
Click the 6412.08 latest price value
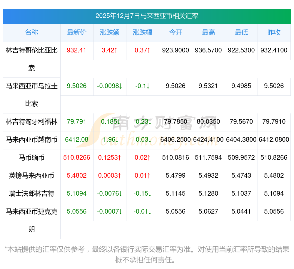76,140
